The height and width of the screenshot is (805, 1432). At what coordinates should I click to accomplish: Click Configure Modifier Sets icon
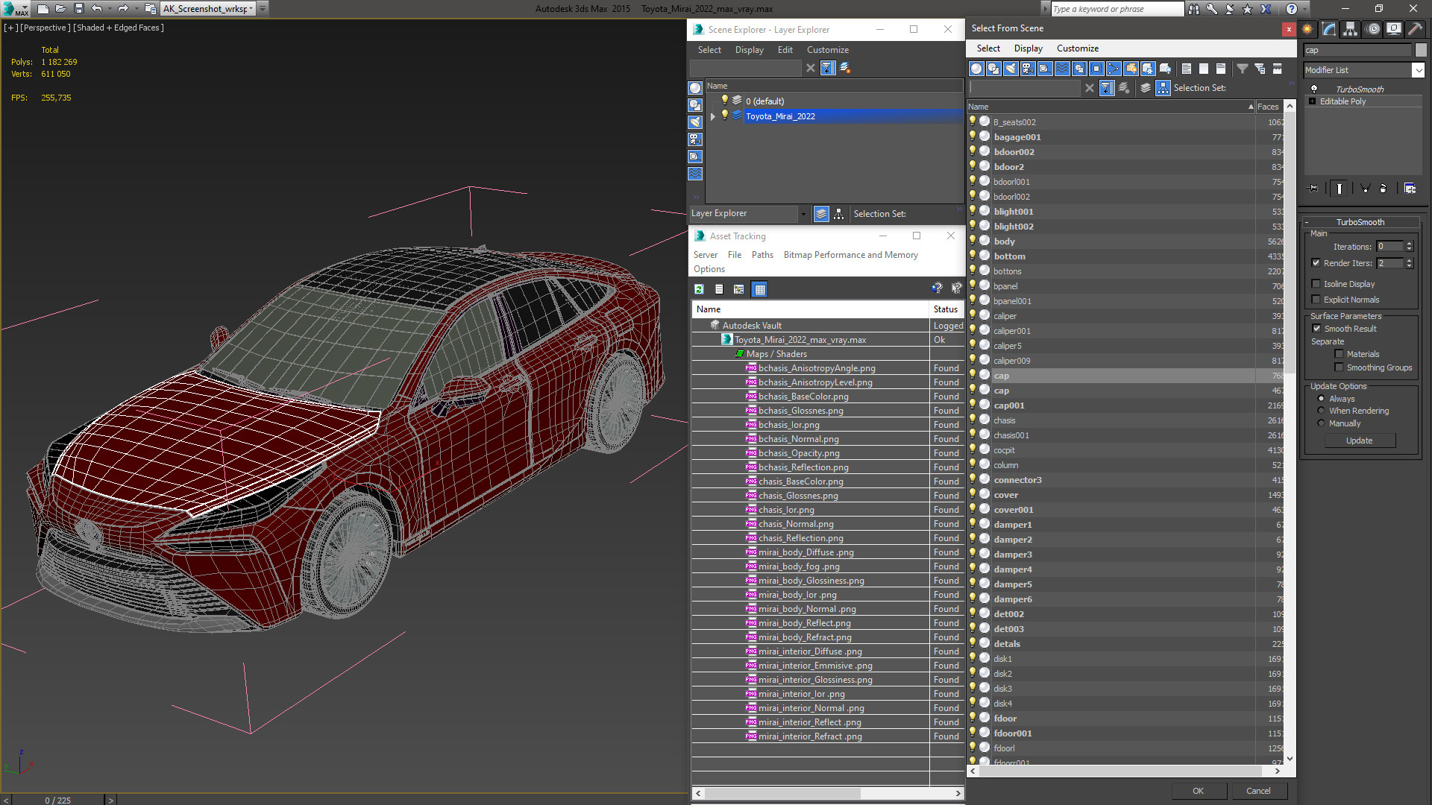click(1410, 189)
